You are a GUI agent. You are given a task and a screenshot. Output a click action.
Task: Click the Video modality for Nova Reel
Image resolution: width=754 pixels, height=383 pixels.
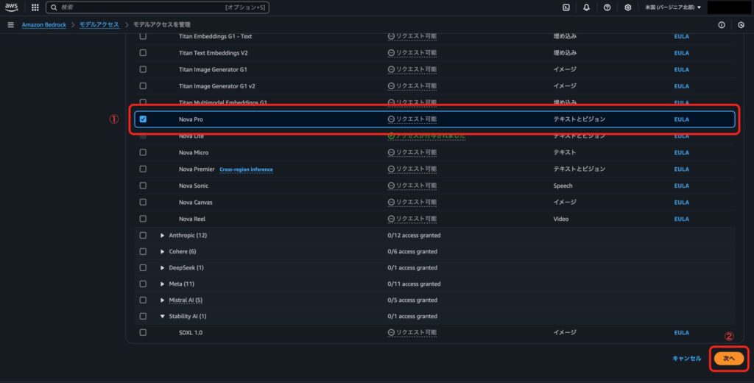561,219
